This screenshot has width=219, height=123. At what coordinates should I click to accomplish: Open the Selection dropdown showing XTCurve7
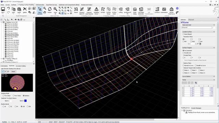pos(203,20)
